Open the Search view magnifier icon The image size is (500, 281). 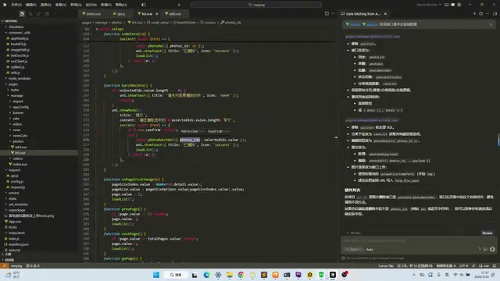click(30, 14)
